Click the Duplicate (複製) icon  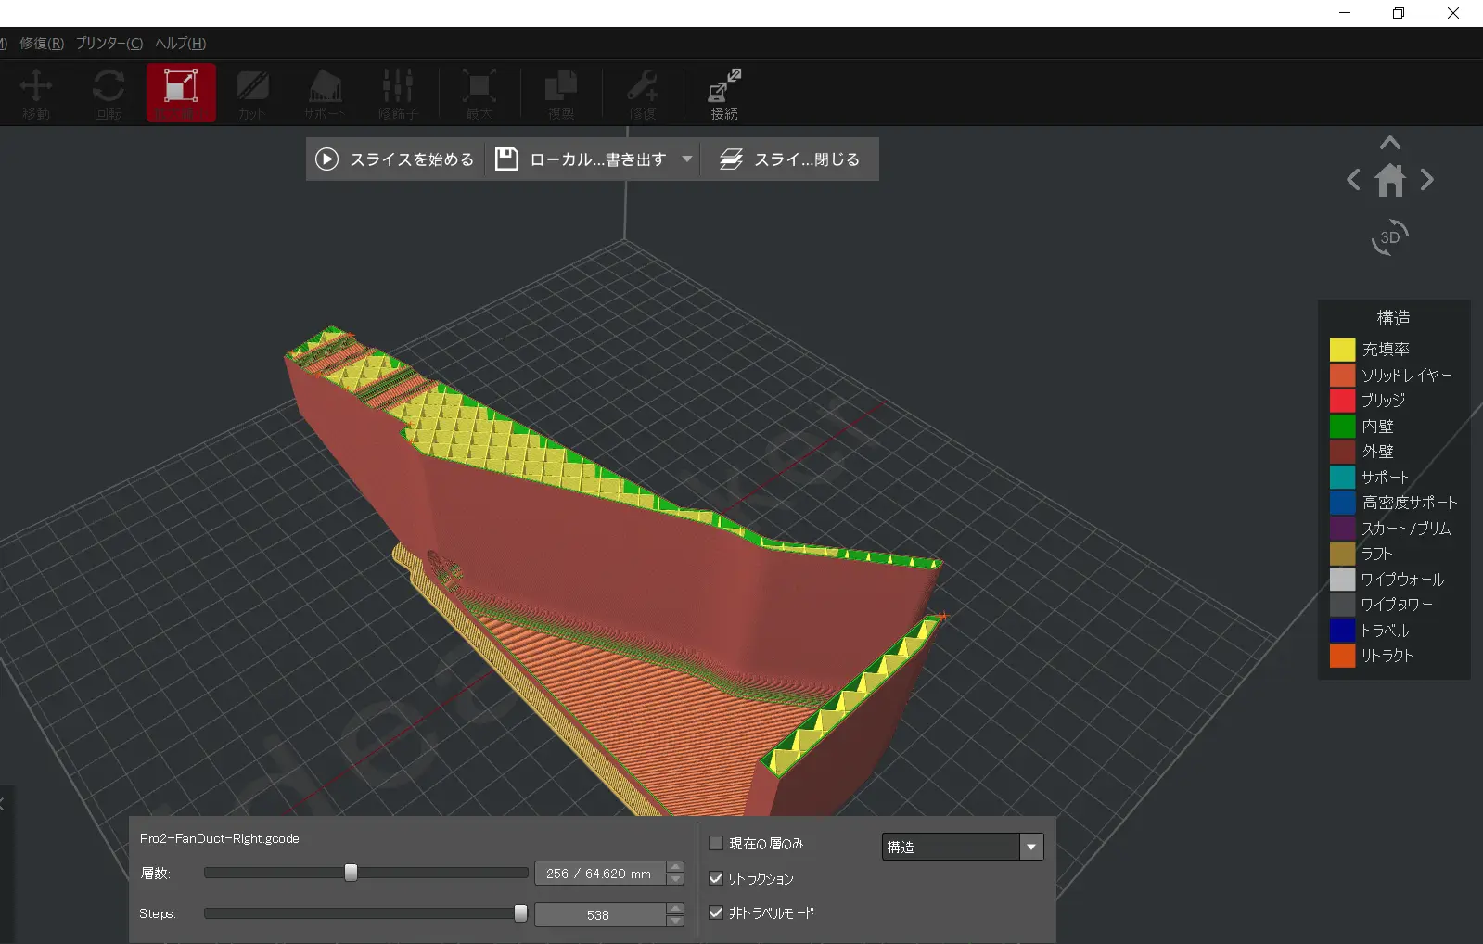point(561,93)
